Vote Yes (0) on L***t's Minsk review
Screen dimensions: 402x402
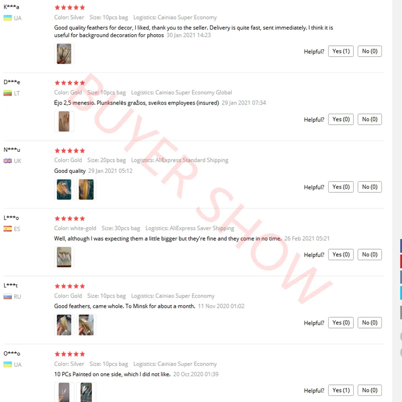(341, 323)
